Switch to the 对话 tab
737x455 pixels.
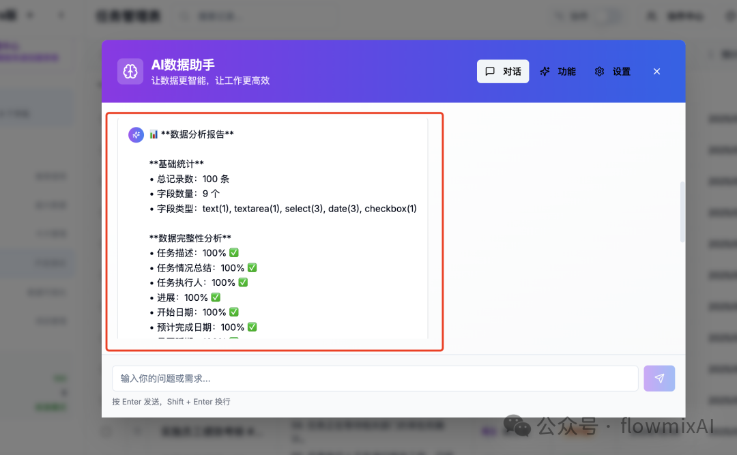[x=502, y=72]
